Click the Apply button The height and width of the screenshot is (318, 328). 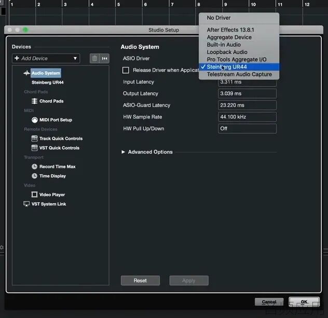click(189, 281)
